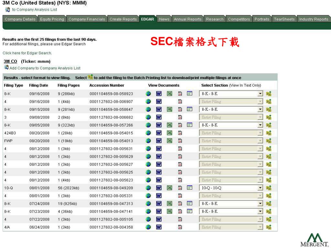Add 4/A filing to batch printing list
This screenshot has width=331, height=248.
[269, 227]
